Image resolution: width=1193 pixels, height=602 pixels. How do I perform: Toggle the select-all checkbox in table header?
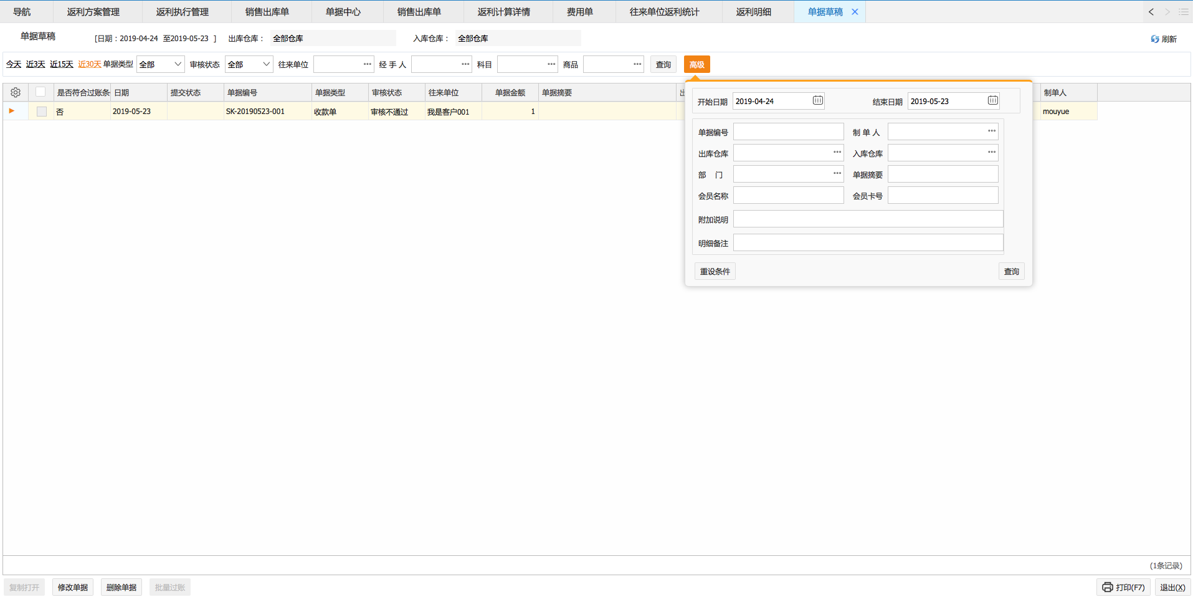coord(40,92)
